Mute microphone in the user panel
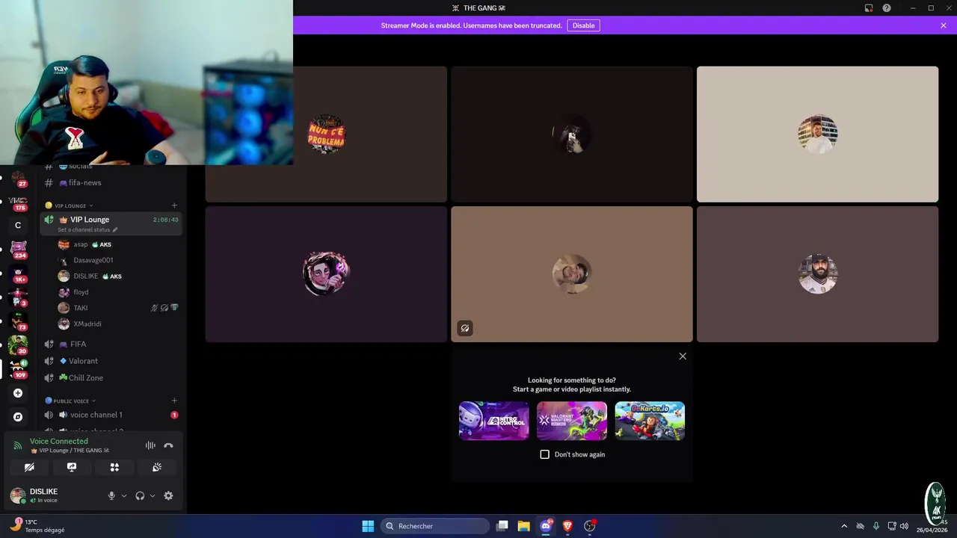This screenshot has width=957, height=538. (111, 495)
